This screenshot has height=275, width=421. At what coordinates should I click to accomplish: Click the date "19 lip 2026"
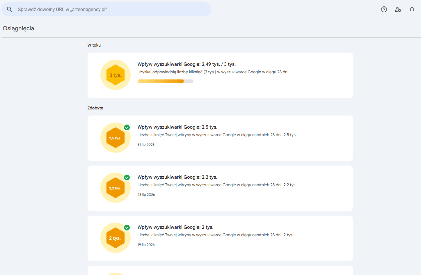[146, 245]
